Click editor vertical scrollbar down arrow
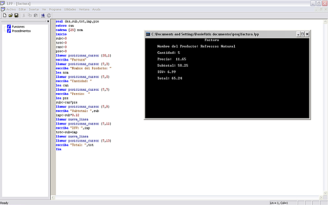This screenshot has width=328, height=205. (x=325, y=193)
